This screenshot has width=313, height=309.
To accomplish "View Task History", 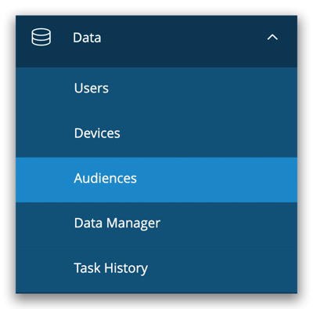I will tap(156, 268).
